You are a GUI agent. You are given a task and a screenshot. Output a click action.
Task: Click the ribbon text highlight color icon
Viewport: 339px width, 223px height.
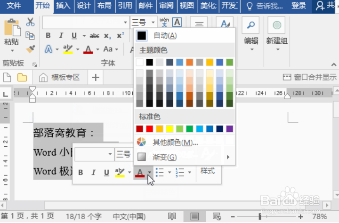pos(68,49)
